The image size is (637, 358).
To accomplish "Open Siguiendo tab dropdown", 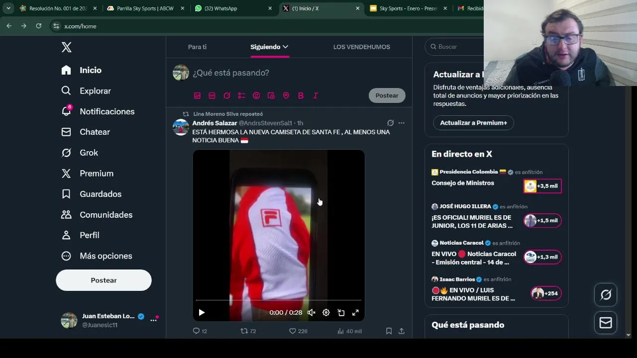I will [x=269, y=47].
